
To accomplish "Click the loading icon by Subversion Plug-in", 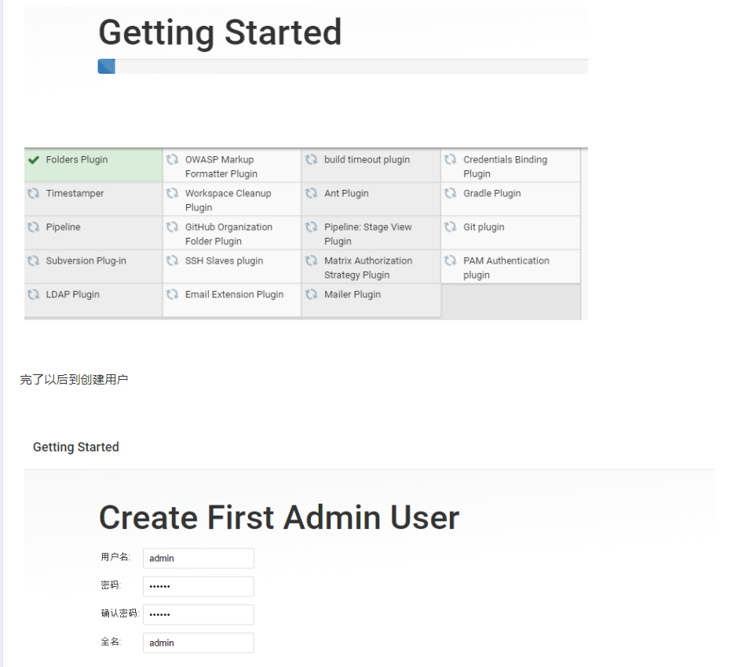I will tap(33, 261).
